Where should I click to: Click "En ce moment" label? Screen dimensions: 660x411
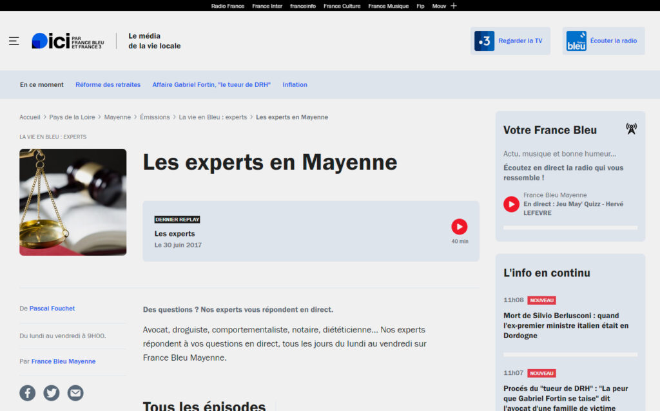(42, 84)
